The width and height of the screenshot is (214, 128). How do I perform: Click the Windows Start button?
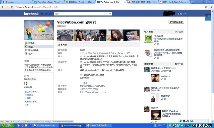coord(7,125)
